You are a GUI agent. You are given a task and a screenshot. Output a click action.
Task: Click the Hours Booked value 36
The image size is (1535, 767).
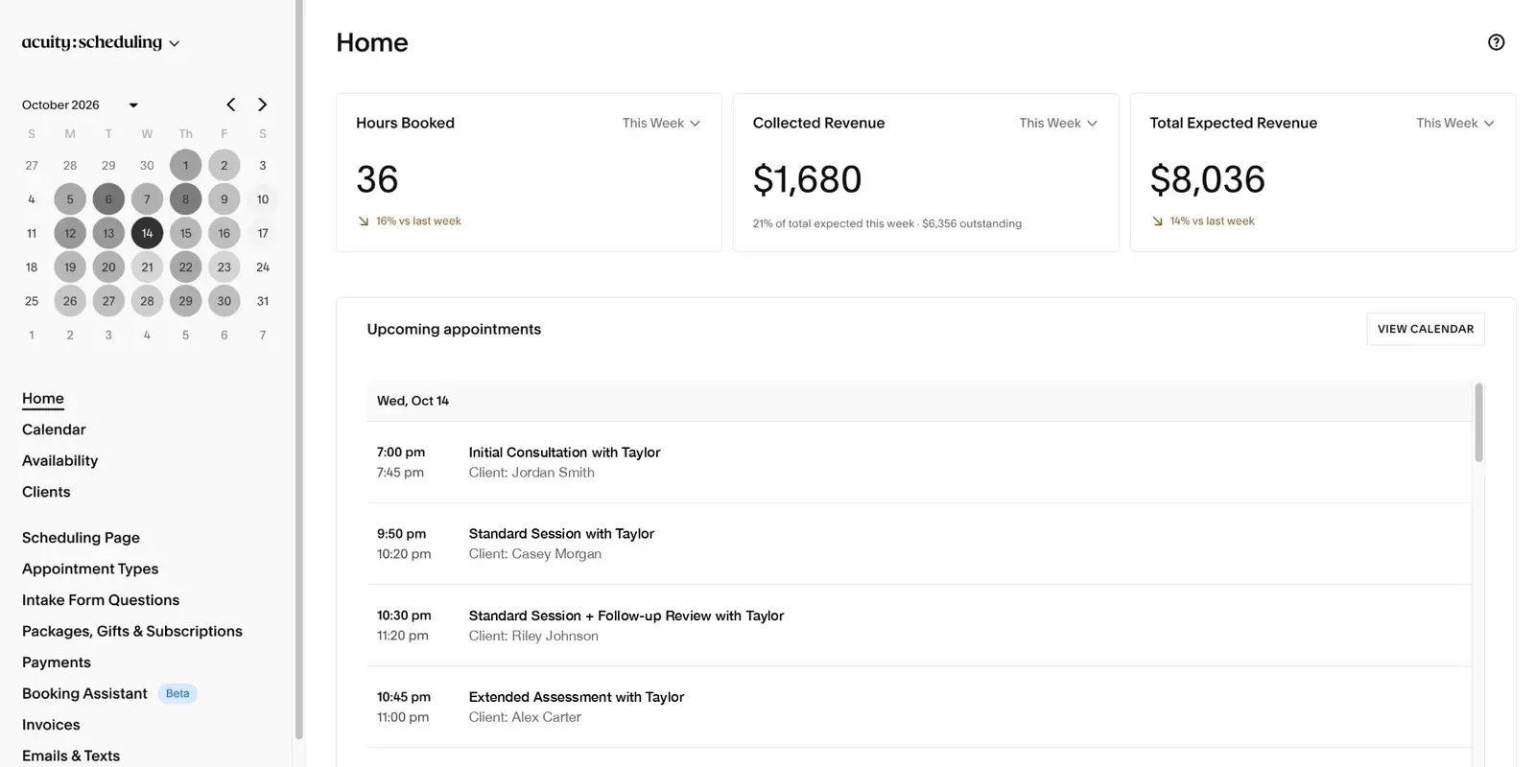(x=377, y=179)
